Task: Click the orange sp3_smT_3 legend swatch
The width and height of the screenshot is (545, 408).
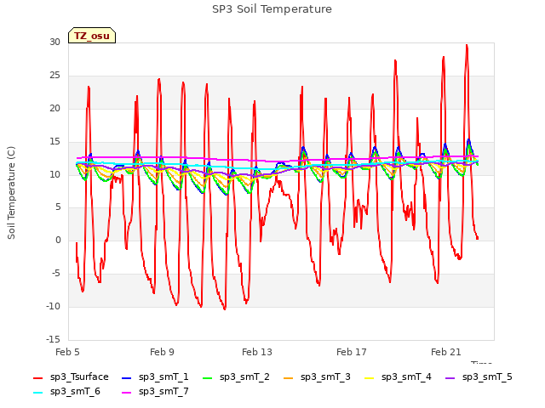Action: pyautogui.click(x=289, y=377)
